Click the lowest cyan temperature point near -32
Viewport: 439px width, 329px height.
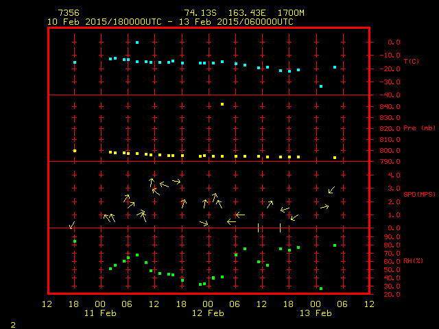coord(321,86)
